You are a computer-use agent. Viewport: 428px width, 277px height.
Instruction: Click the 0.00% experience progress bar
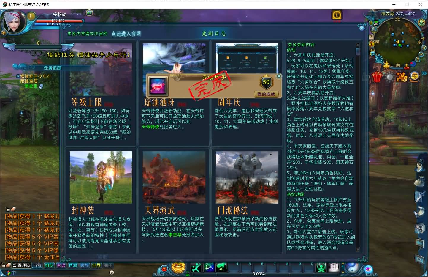(x=258, y=274)
